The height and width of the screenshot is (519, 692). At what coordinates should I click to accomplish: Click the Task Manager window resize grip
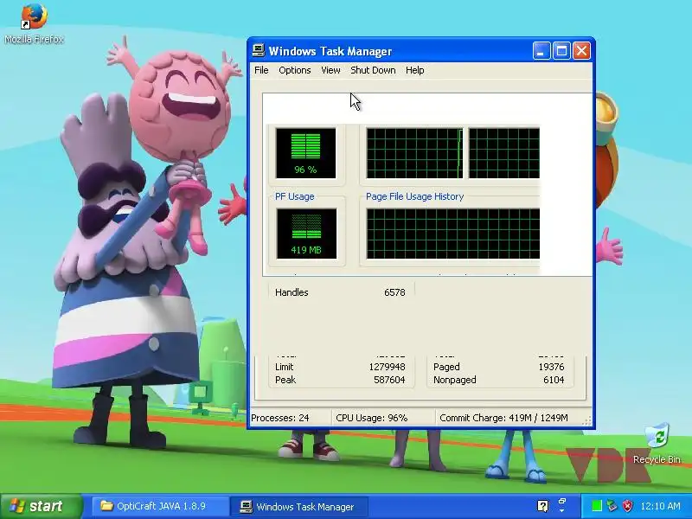tap(586, 421)
